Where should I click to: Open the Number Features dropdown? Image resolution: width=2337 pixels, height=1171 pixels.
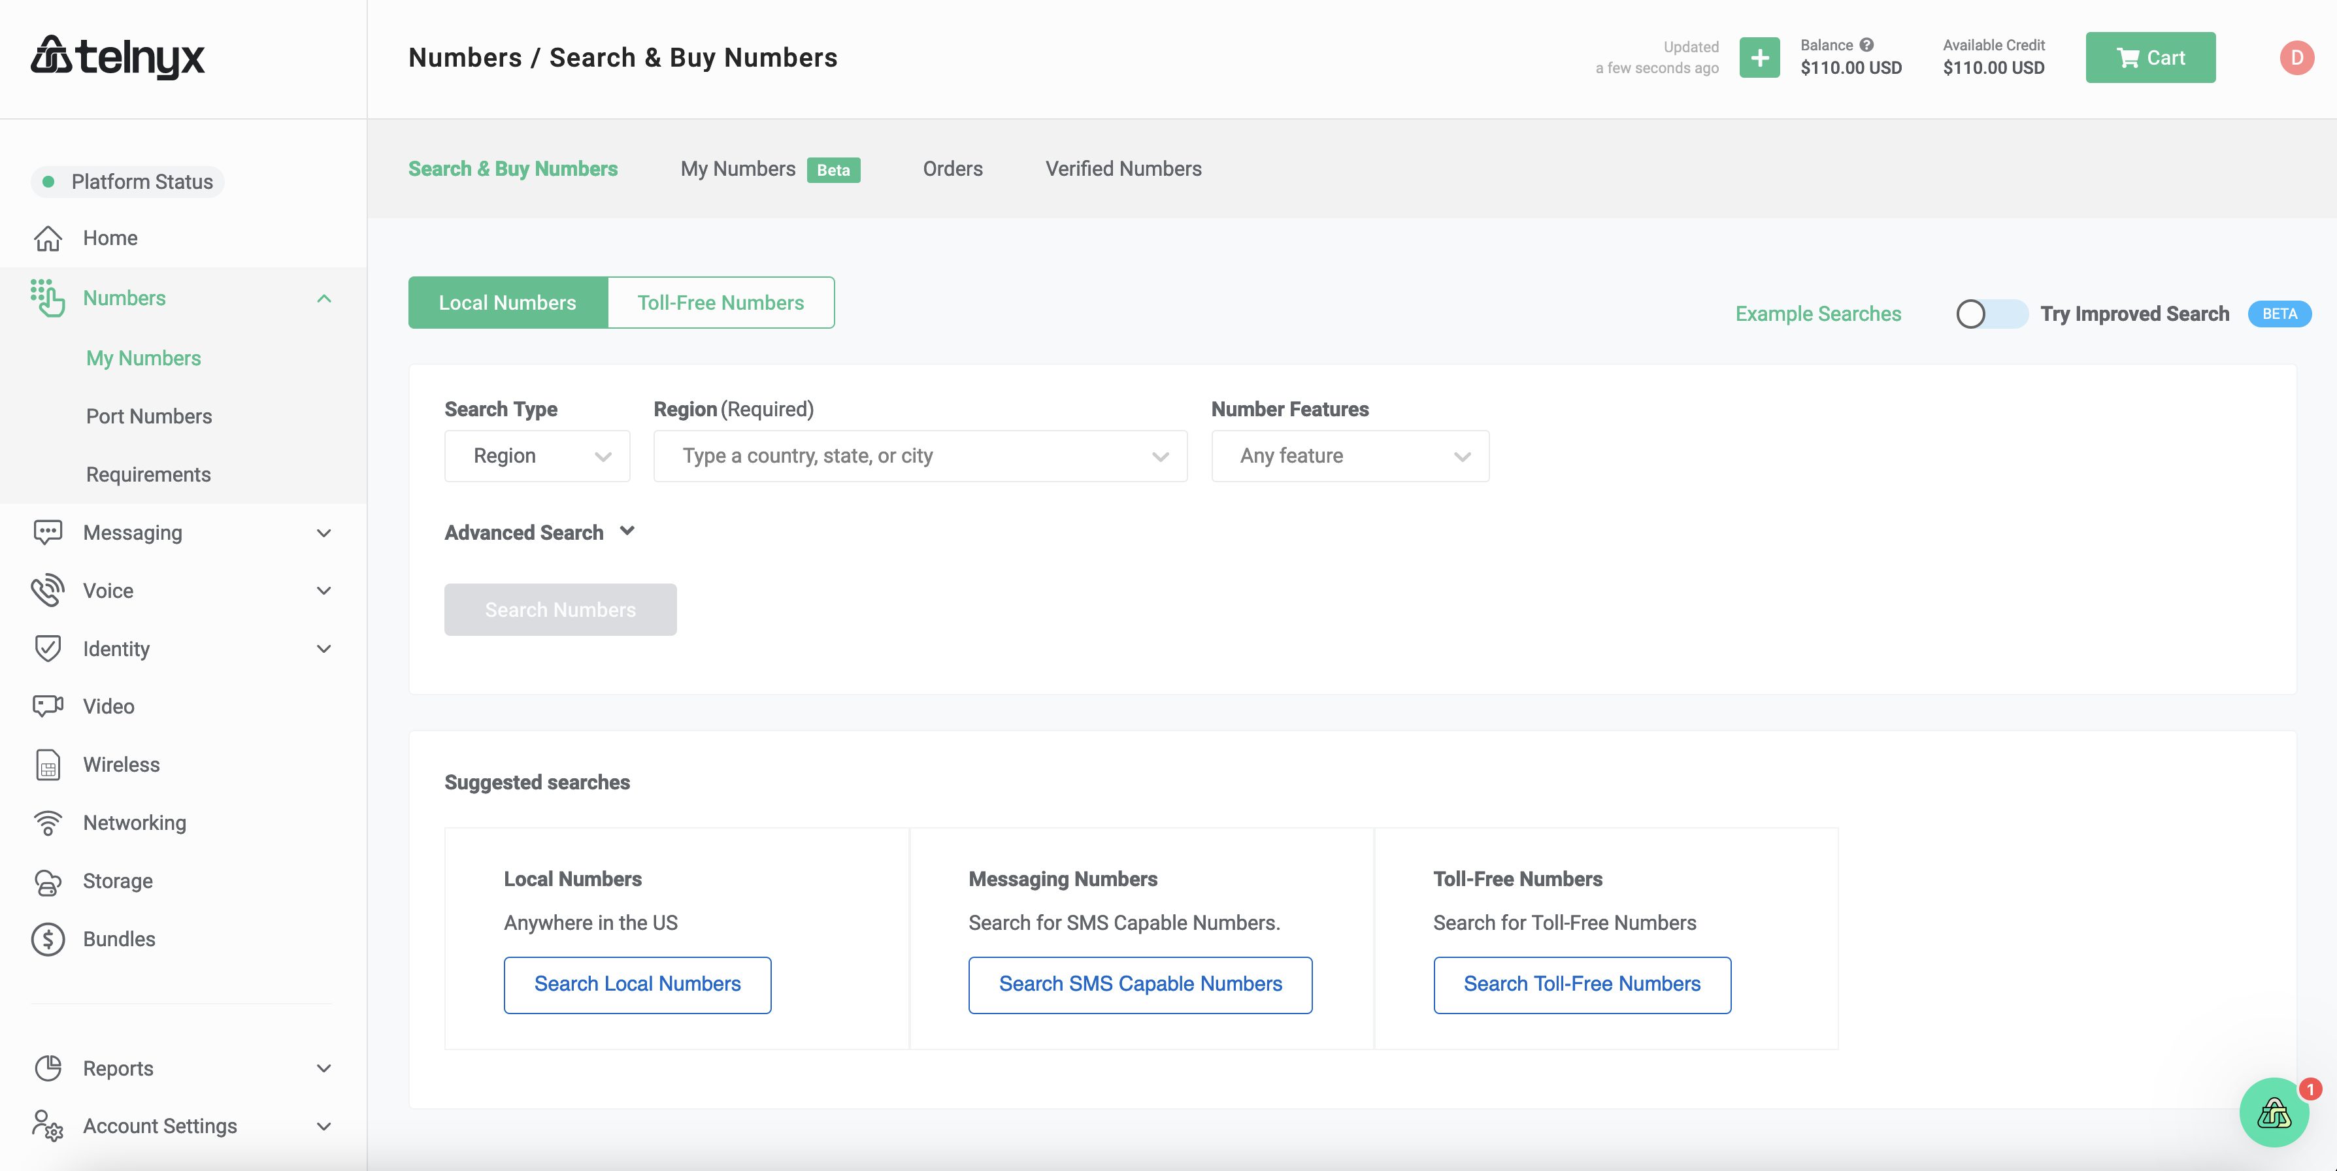[1350, 455]
